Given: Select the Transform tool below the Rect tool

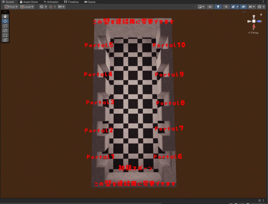Looking at the screenshot, I should point(5,40).
